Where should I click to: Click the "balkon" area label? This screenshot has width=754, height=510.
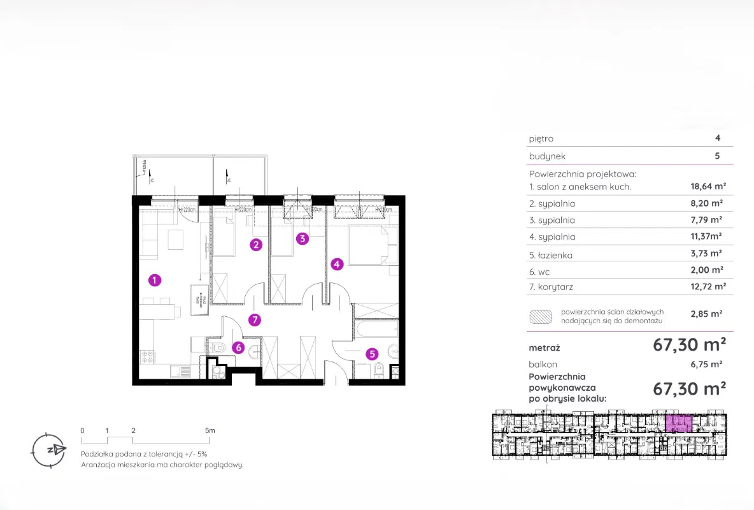543,365
